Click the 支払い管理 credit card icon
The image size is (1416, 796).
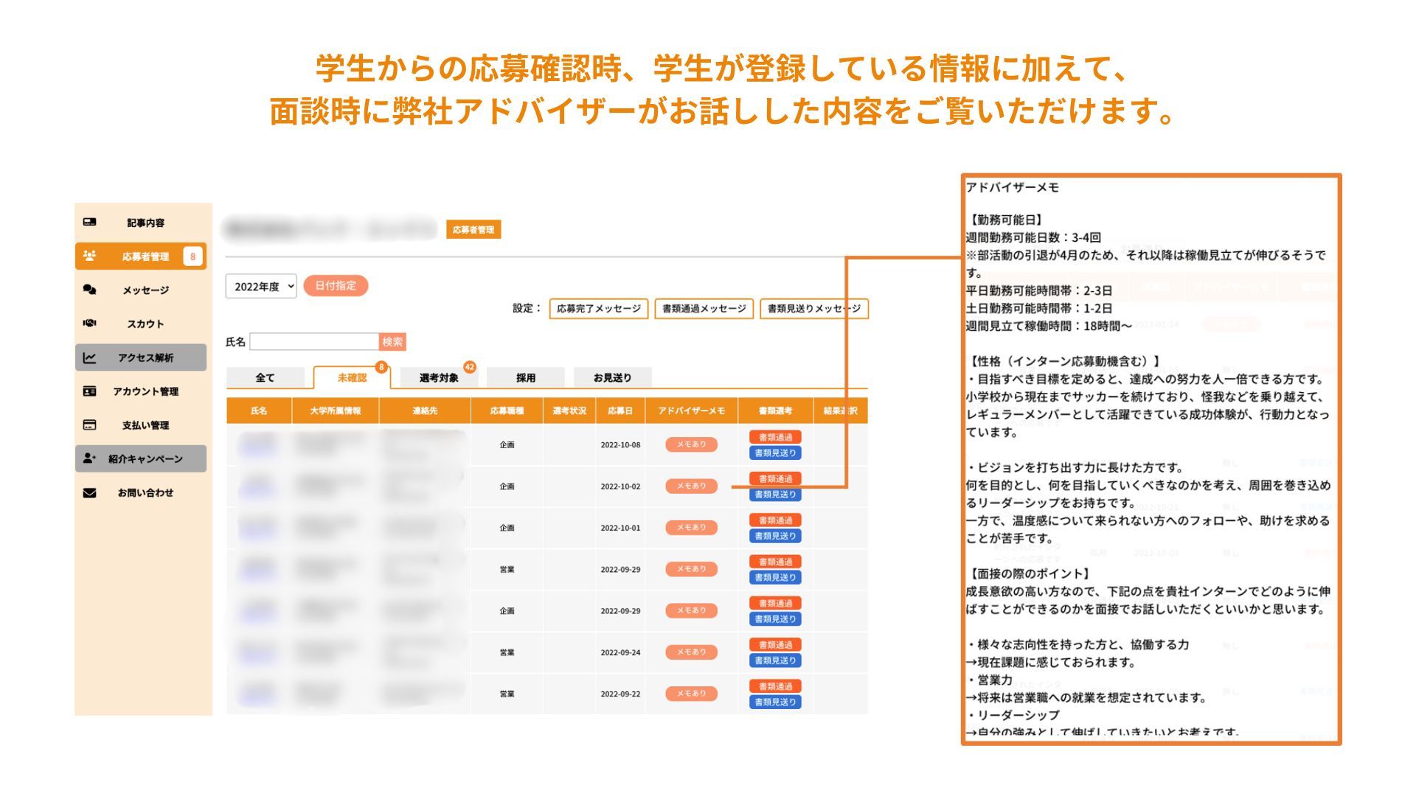pyautogui.click(x=89, y=425)
